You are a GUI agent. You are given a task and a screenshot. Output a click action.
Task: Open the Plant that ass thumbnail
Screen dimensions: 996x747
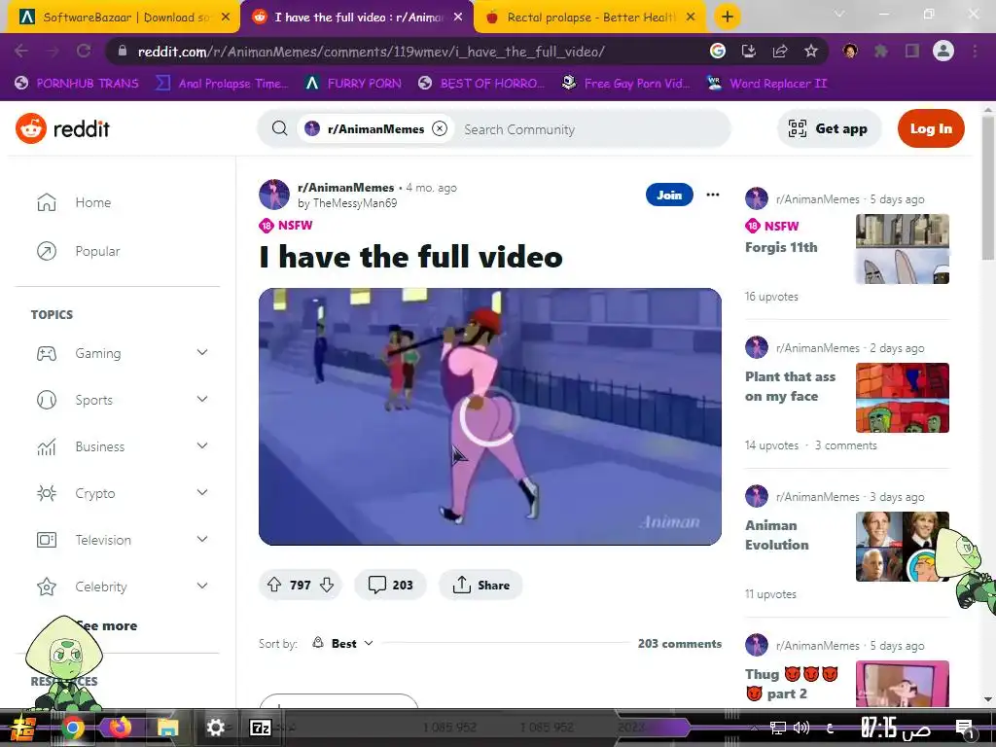[x=902, y=398]
